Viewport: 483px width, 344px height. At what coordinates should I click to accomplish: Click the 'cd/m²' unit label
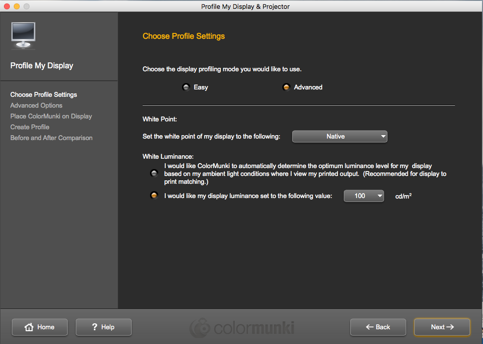coord(403,196)
